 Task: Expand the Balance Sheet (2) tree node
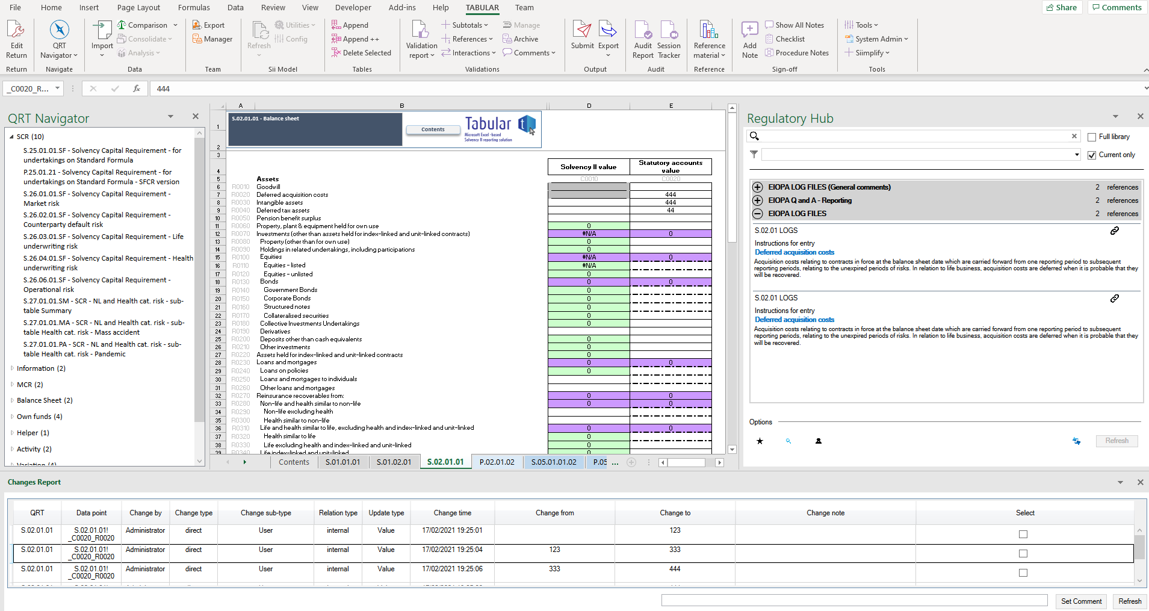[13, 400]
